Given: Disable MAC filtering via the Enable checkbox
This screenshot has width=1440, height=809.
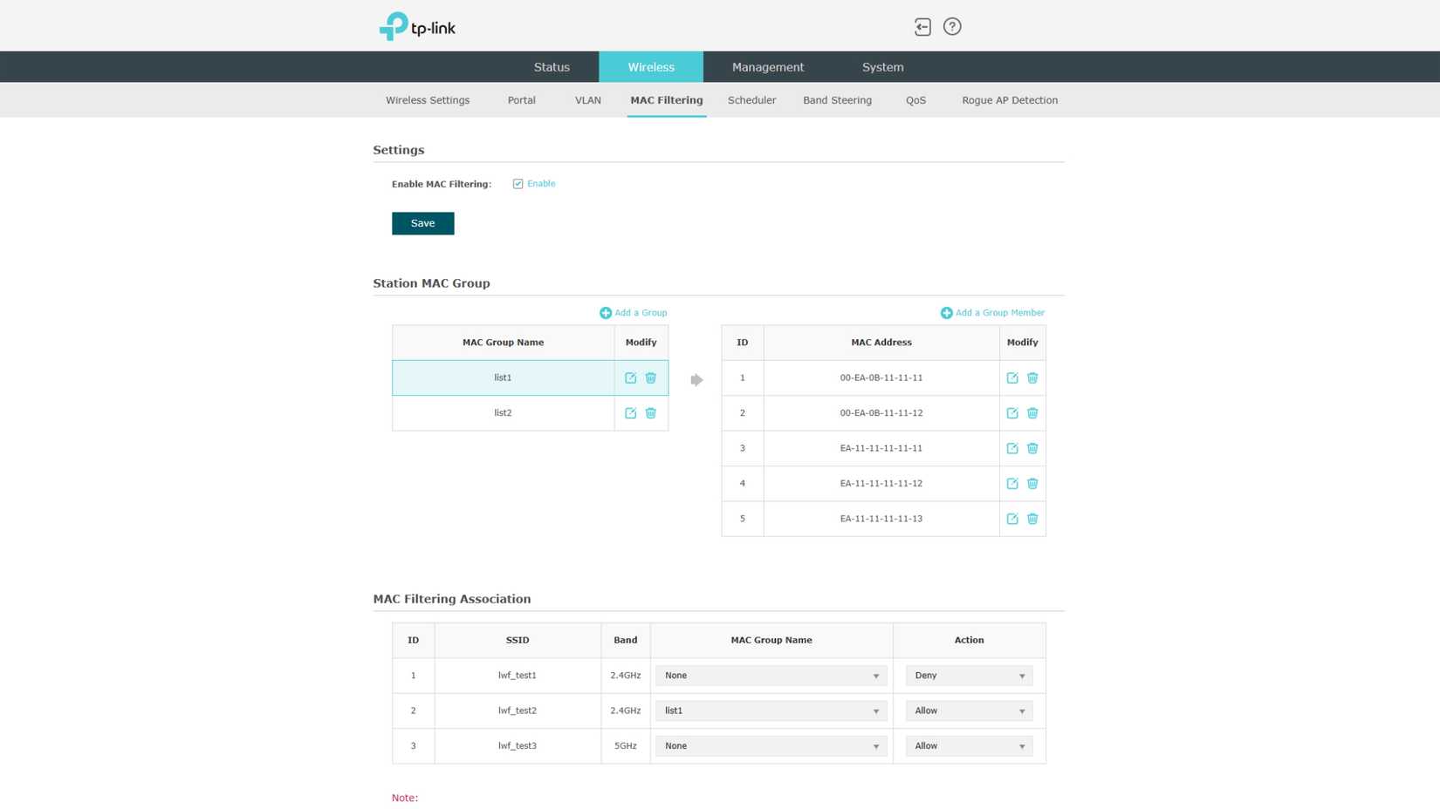Looking at the screenshot, I should (x=518, y=183).
